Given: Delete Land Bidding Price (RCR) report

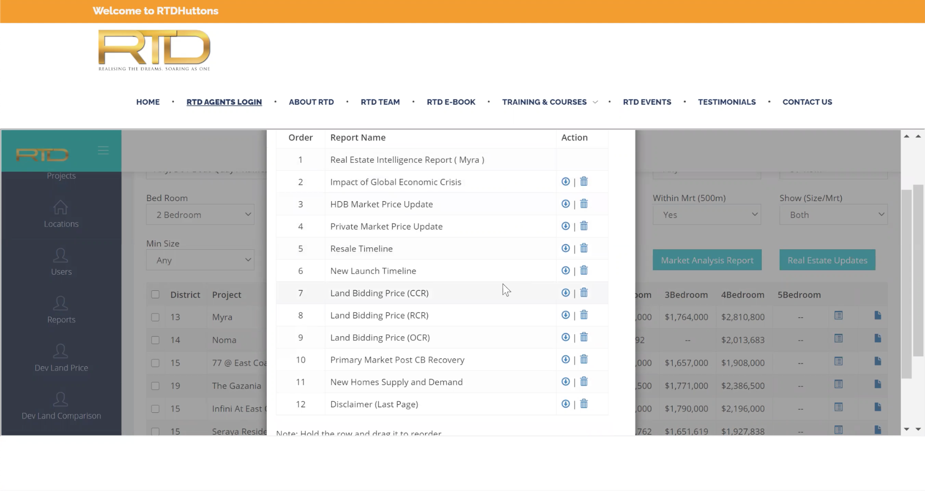Looking at the screenshot, I should click(x=584, y=315).
